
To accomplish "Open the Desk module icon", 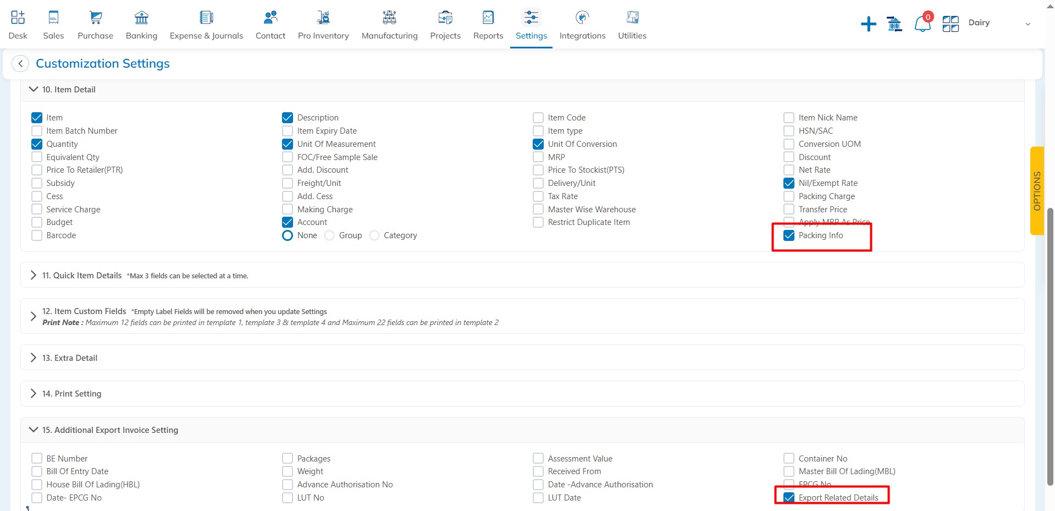I will coord(18,18).
